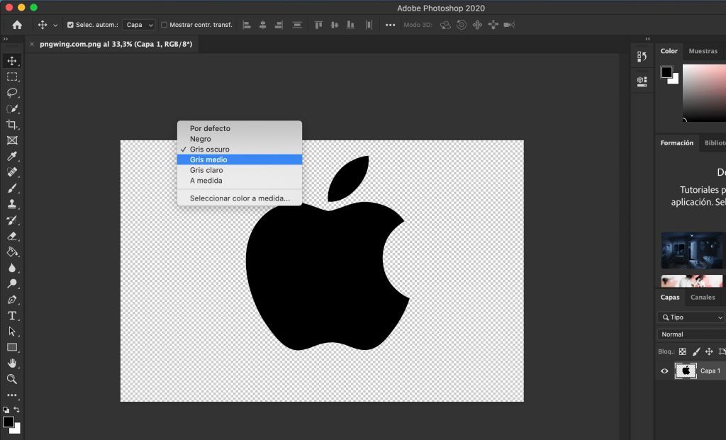Click align vertical centers icon
This screenshot has width=726, height=440.
click(335, 25)
